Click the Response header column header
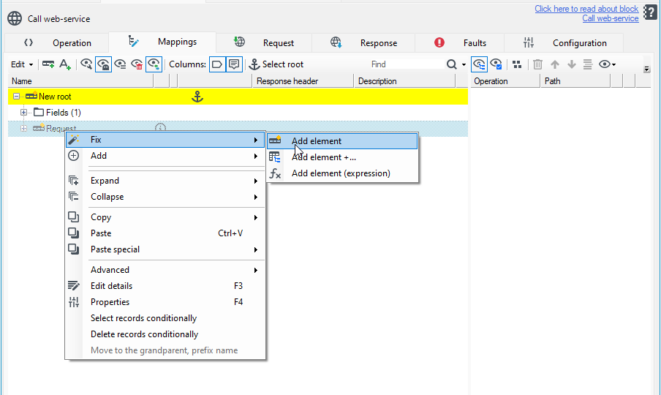This screenshot has height=395, width=661. [303, 81]
